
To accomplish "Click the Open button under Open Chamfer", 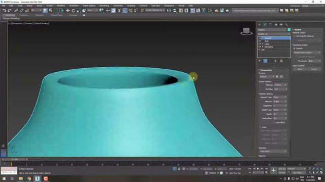I will pyautogui.click(x=300, y=69).
